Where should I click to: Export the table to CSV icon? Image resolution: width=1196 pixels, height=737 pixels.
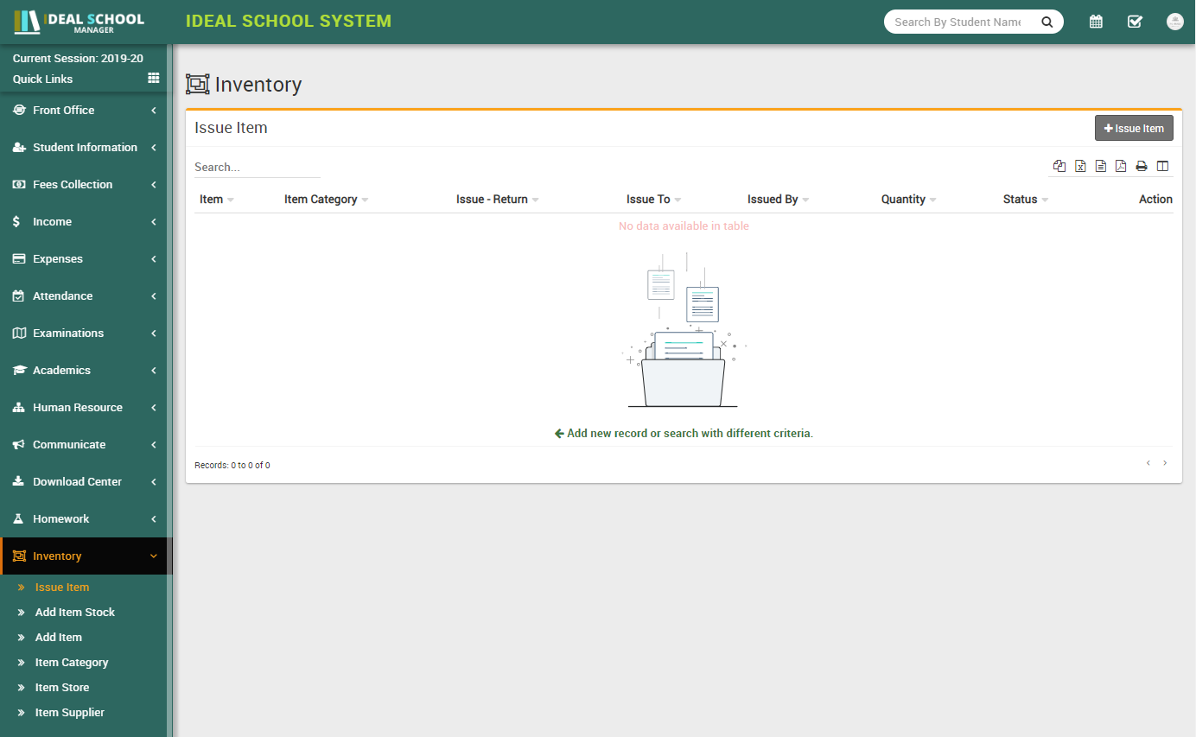point(1101,166)
